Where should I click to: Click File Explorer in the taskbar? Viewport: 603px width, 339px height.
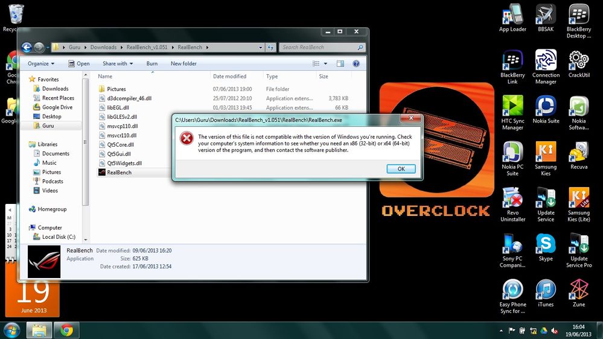[x=39, y=330]
